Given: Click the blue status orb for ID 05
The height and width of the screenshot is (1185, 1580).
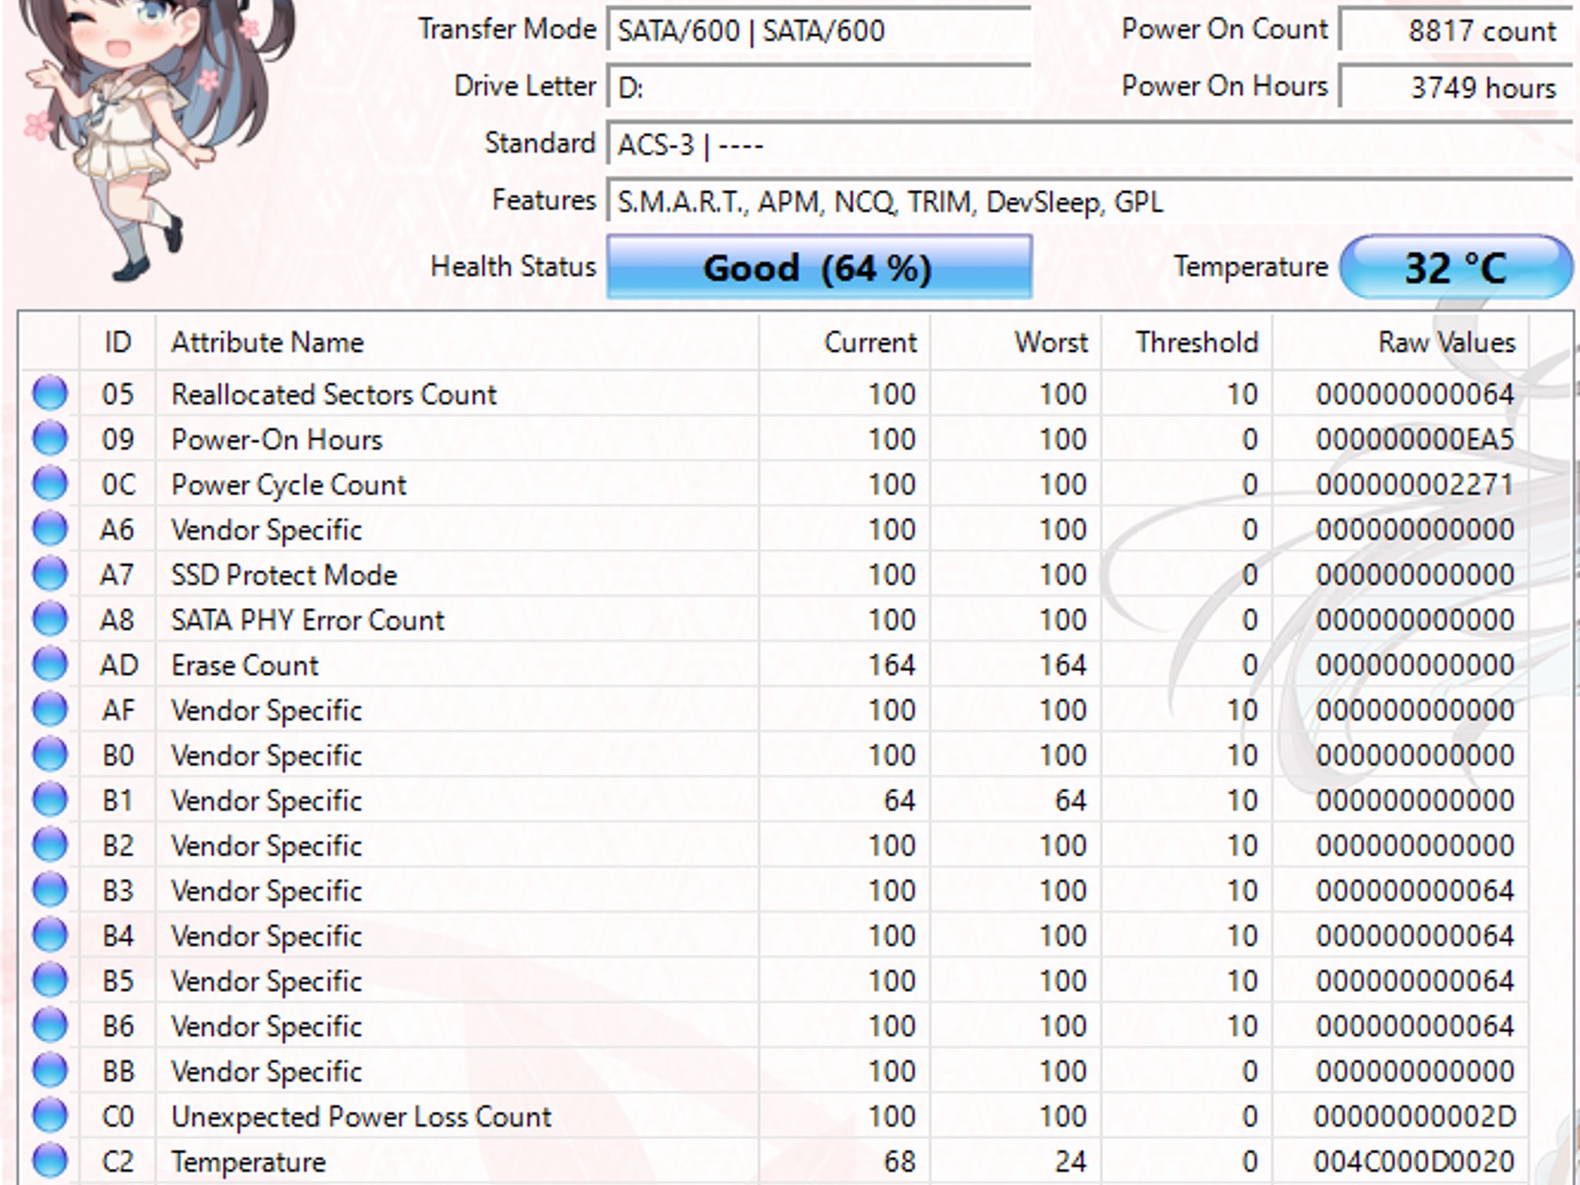Looking at the screenshot, I should tap(50, 393).
